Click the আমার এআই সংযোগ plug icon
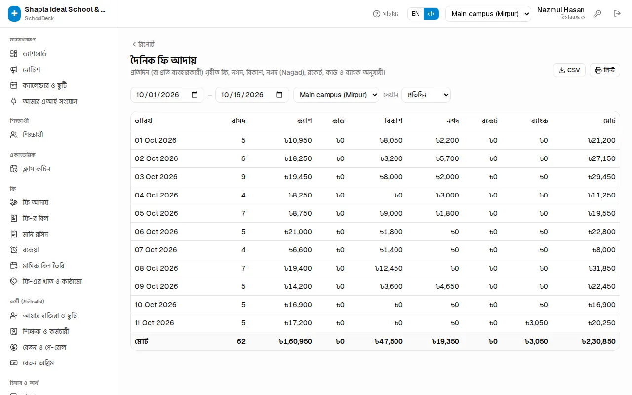The image size is (632, 395). pyautogui.click(x=14, y=101)
